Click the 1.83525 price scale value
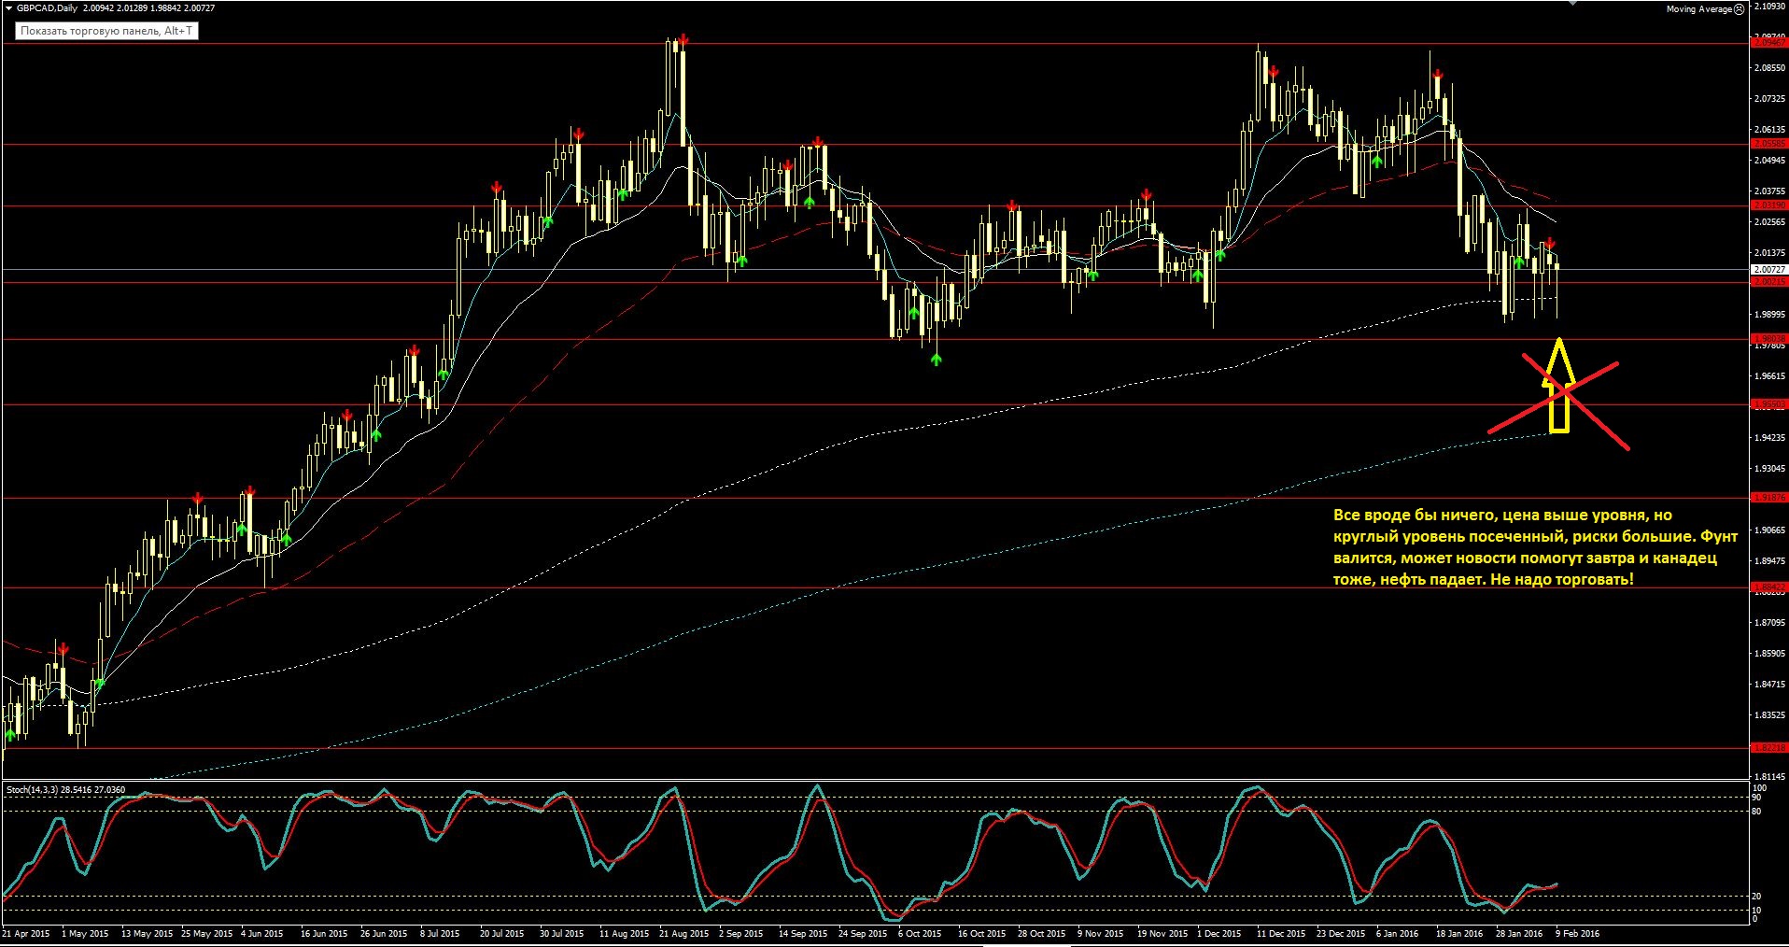Screen dimensions: 1789x947 tap(1770, 715)
